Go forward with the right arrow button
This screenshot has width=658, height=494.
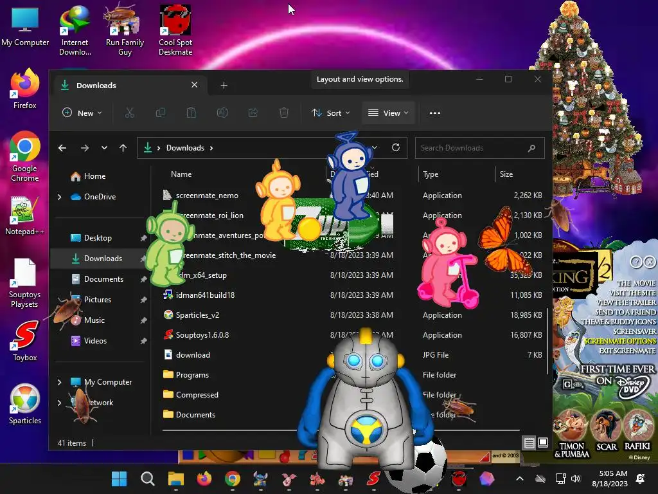tap(85, 148)
